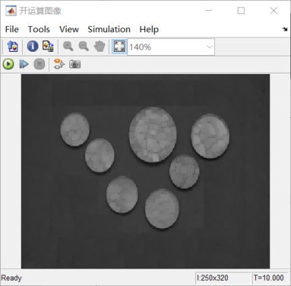Viewport: 291px width, 286px height.
Task: Open the View menu
Action: [x=69, y=30]
